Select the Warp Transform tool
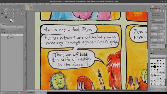The width and height of the screenshot is (167, 94). (x=2, y=13)
